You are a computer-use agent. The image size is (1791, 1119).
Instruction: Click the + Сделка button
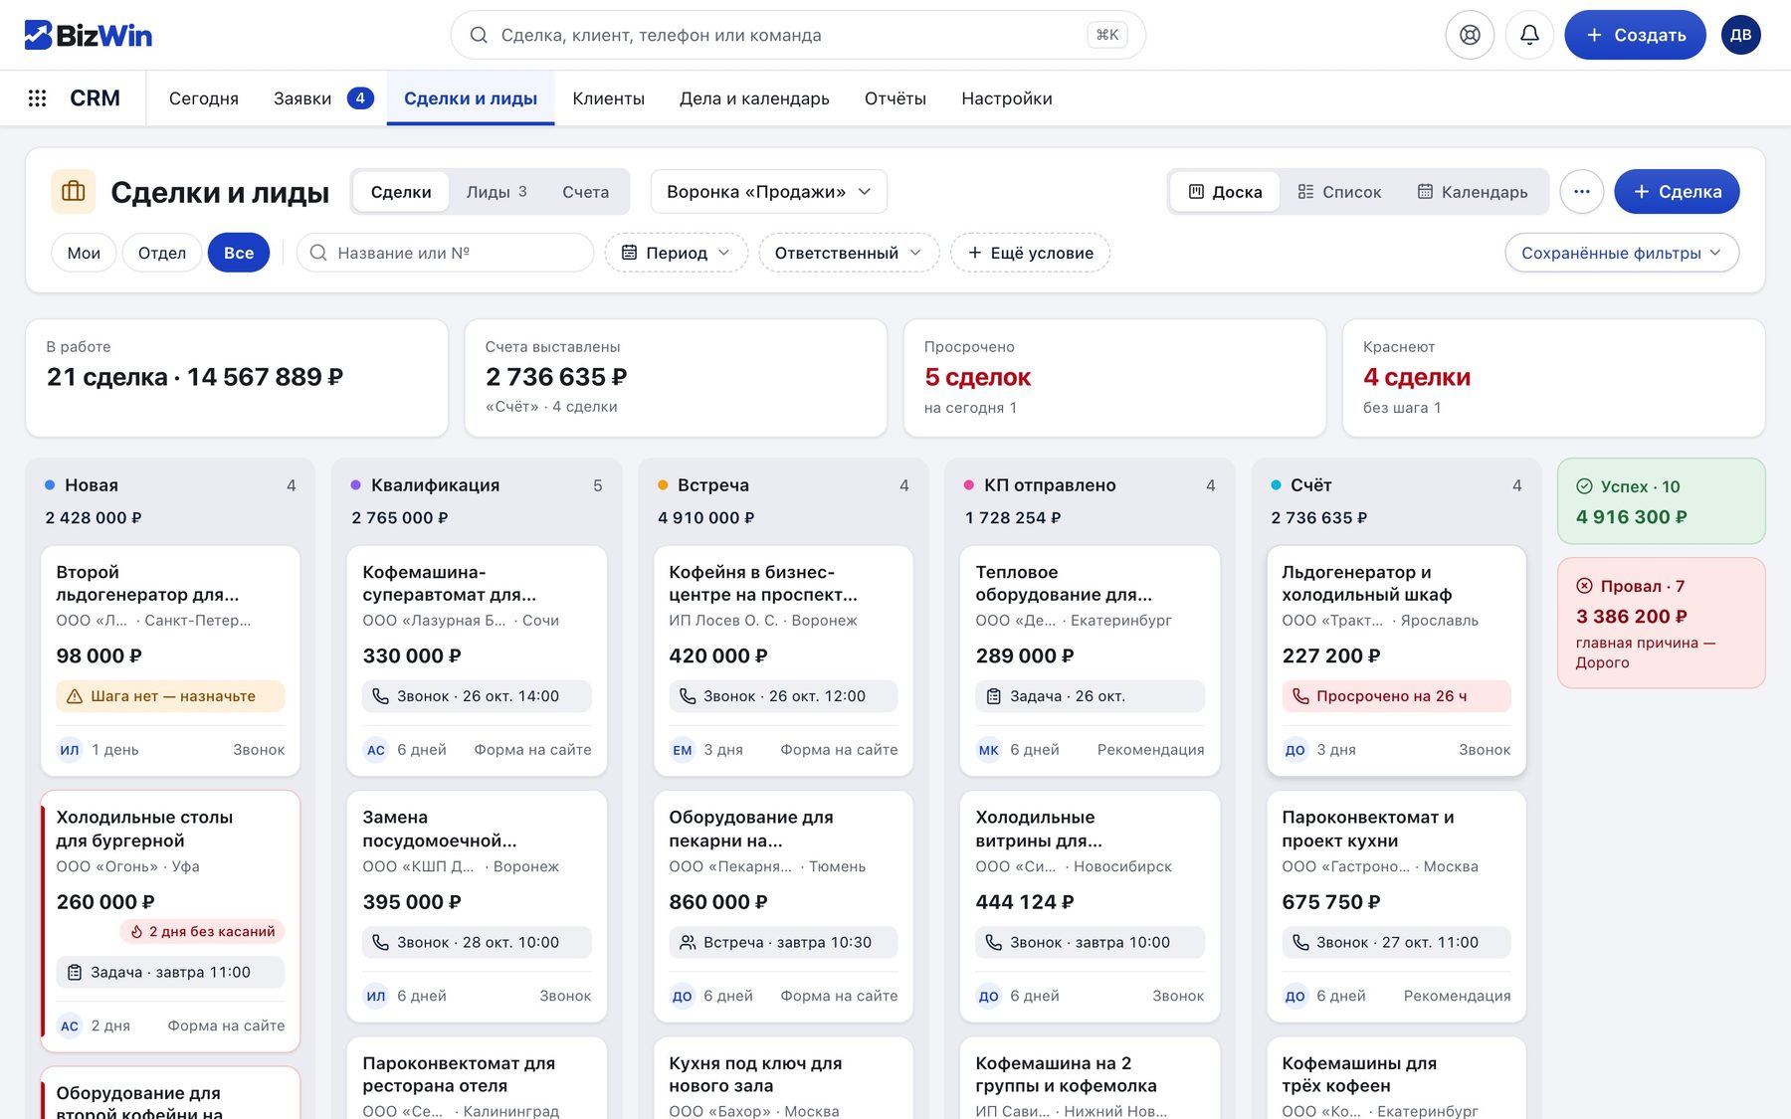[x=1677, y=191]
